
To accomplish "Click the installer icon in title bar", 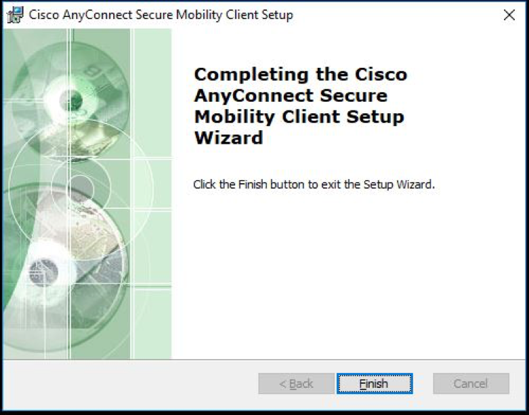I will 14,15.
